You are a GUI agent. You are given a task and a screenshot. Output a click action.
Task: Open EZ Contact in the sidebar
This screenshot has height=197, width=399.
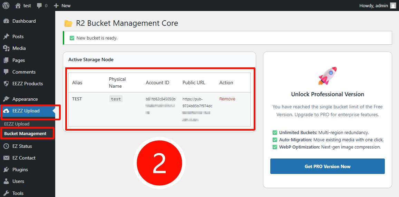[24, 158]
